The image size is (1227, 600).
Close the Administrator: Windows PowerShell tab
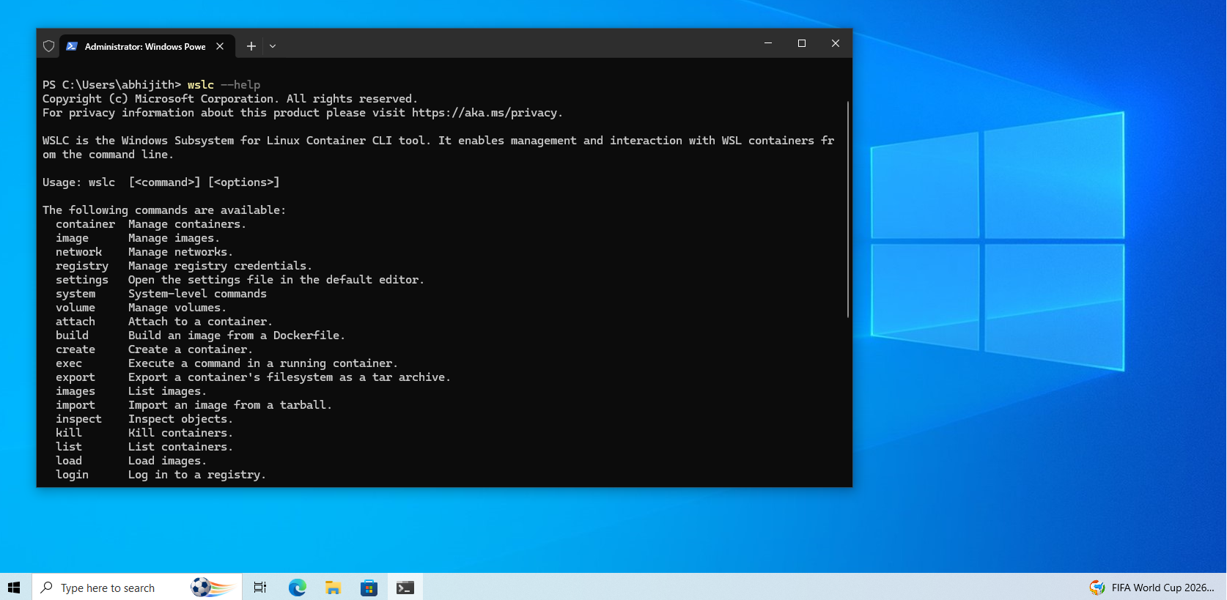point(220,46)
